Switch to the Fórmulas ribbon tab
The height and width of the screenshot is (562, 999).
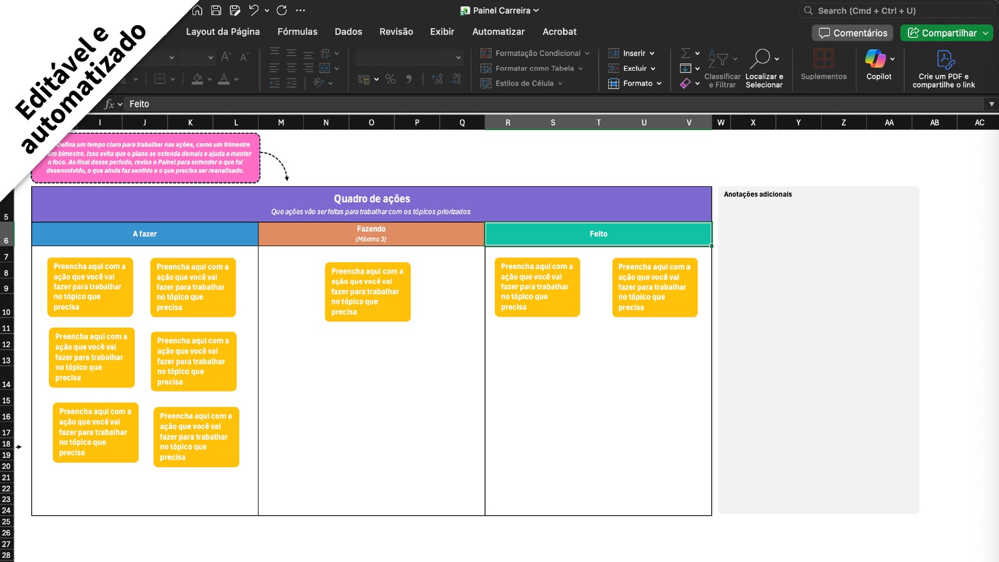point(297,31)
